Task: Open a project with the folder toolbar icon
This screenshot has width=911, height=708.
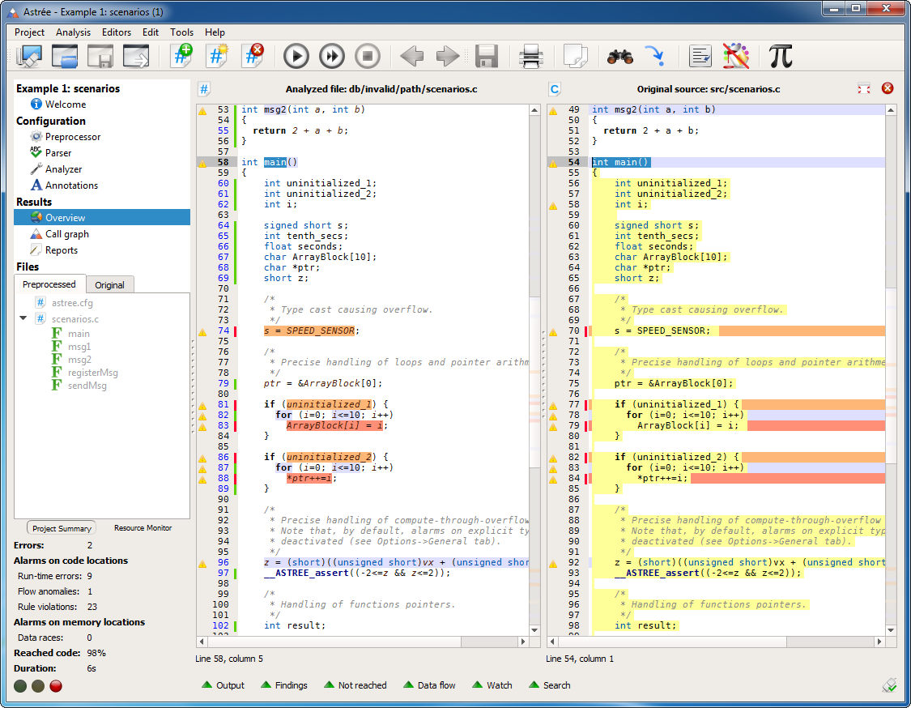Action: (x=65, y=57)
